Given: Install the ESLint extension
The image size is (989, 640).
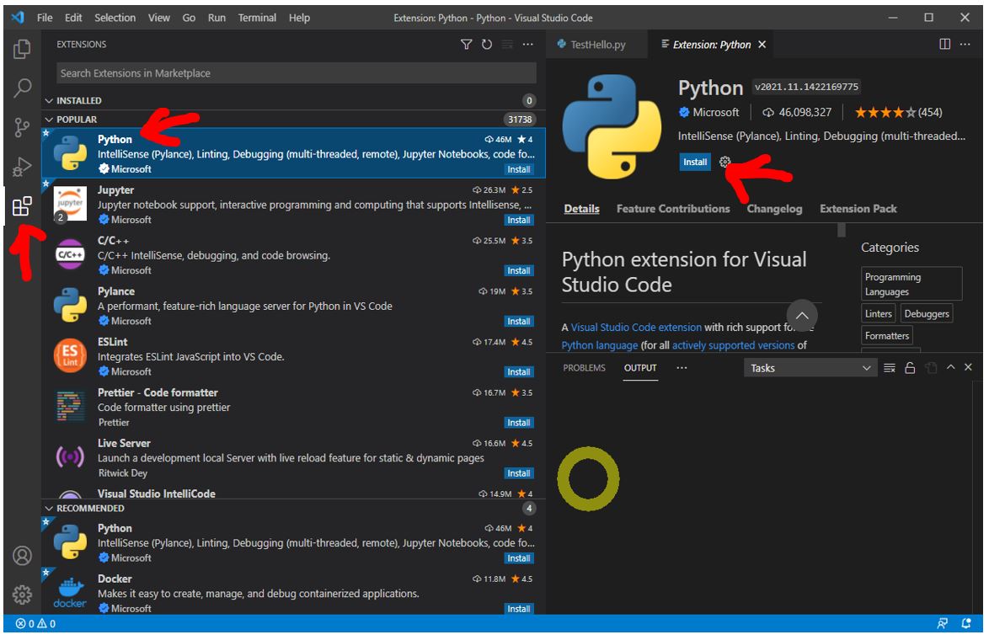Looking at the screenshot, I should pyautogui.click(x=518, y=372).
